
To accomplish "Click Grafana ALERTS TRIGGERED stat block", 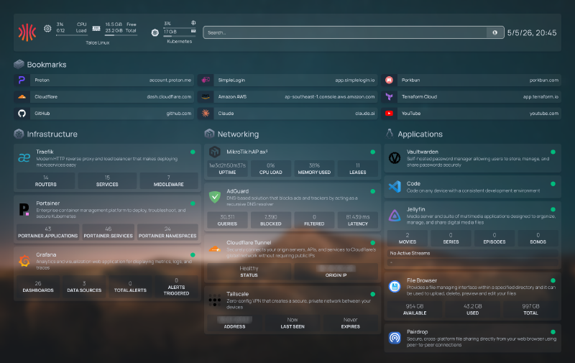I will click(176, 287).
